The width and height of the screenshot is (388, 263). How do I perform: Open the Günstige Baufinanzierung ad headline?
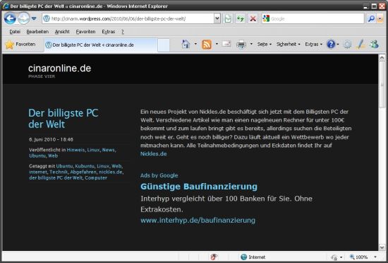point(199,187)
